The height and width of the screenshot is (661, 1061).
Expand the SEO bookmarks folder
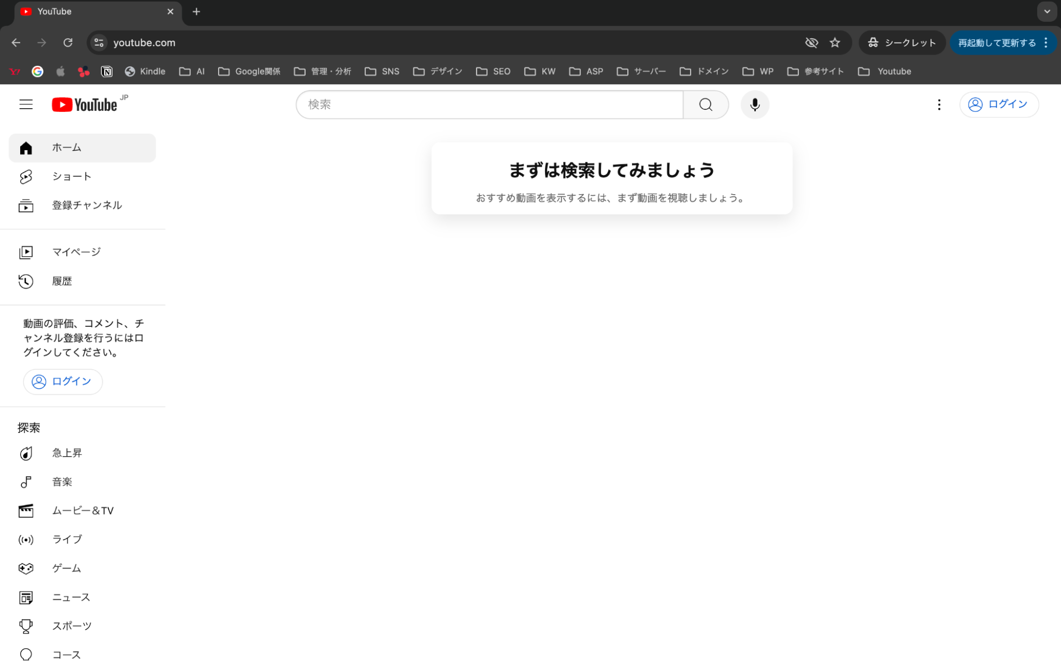[493, 71]
